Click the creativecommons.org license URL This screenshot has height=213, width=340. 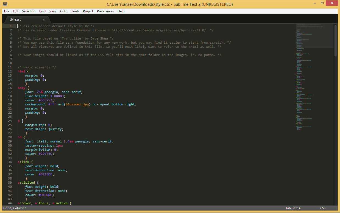tap(159, 30)
